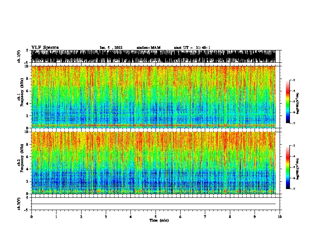This screenshot has width=315, height=243.
Task: Click the ch.1(V) waveform axis label
Action: point(19,56)
